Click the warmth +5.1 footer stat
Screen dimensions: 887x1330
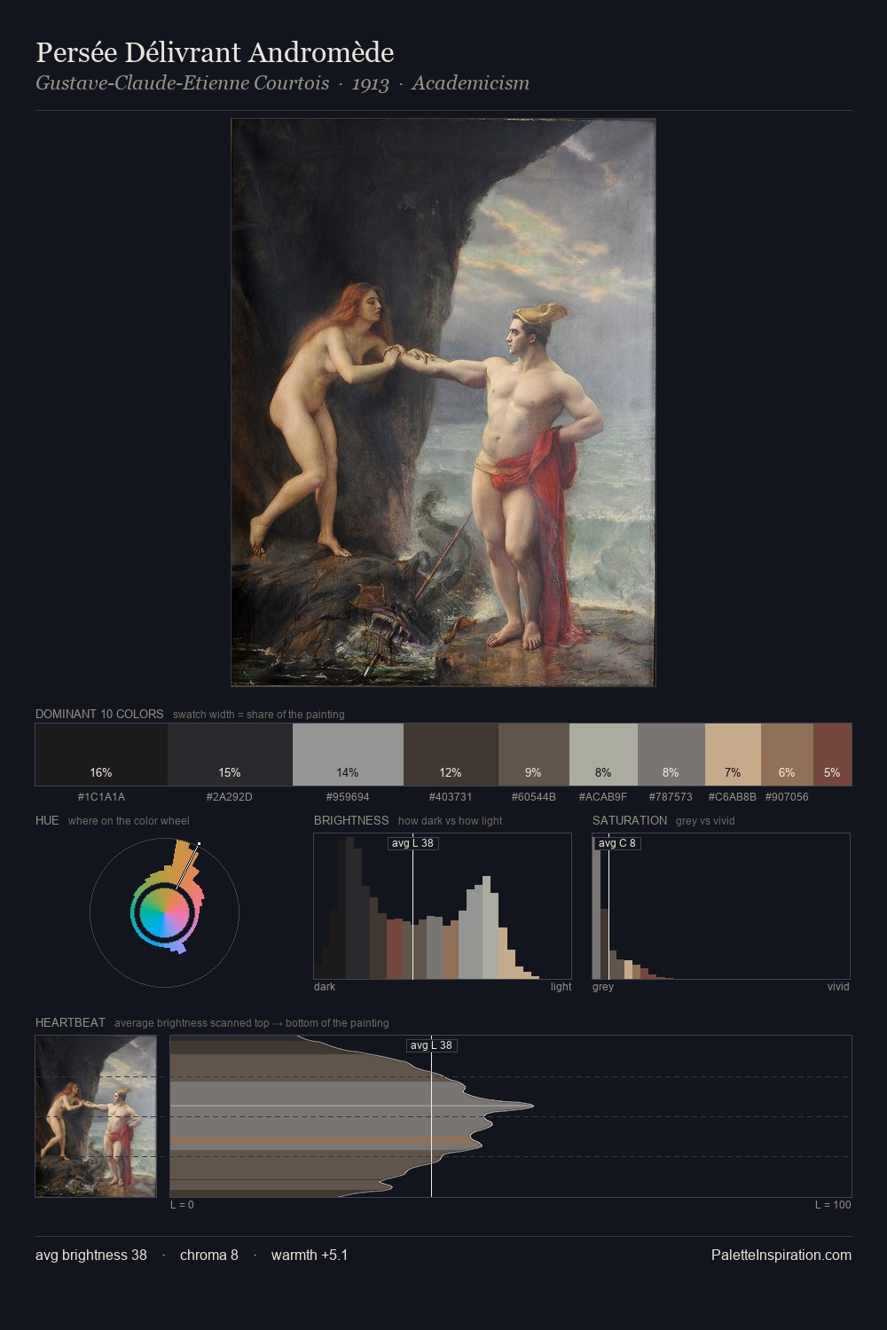pos(310,1255)
